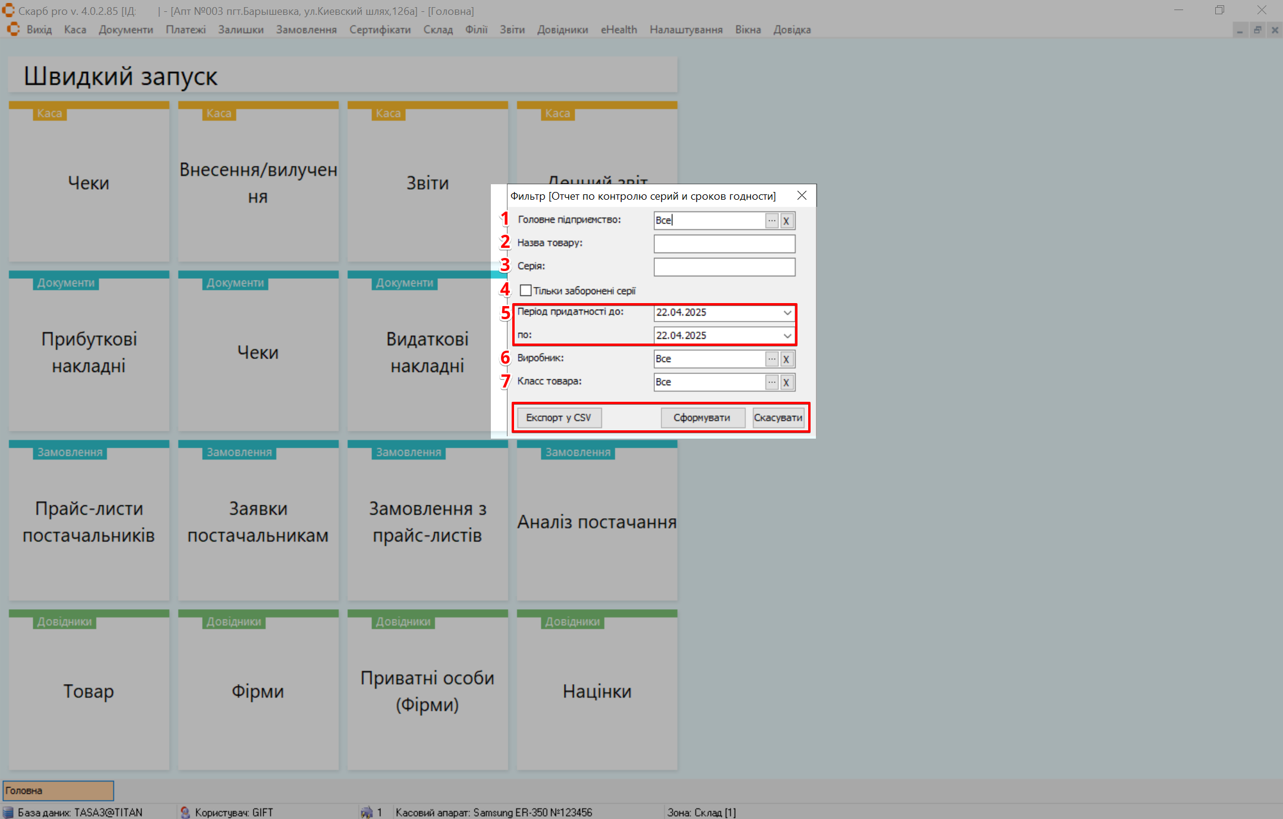Image resolution: width=1283 pixels, height=819 pixels.
Task: Expand the Період придатності до date dropdown
Action: pos(787,313)
